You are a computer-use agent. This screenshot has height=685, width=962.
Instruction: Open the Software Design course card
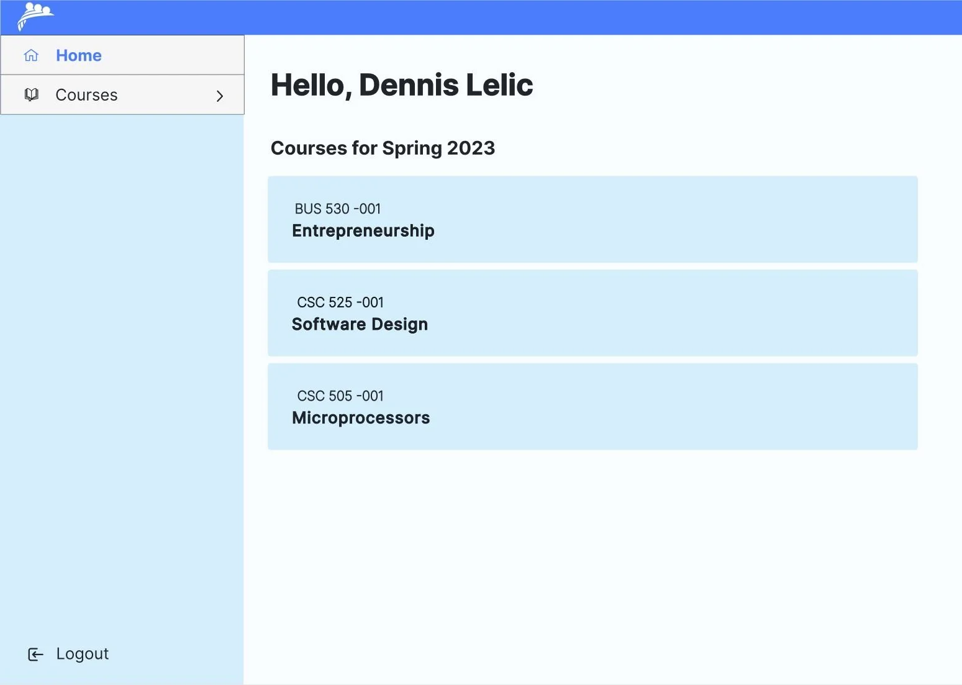(x=592, y=313)
